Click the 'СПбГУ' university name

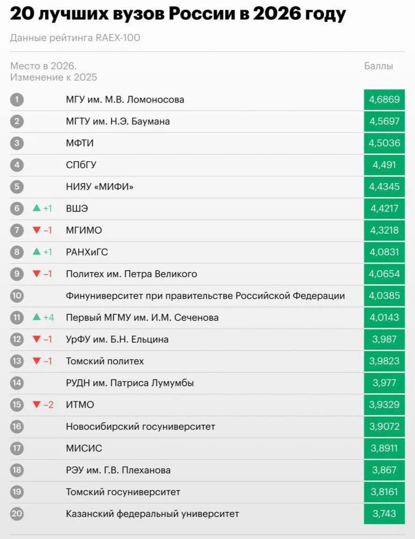[x=81, y=165]
